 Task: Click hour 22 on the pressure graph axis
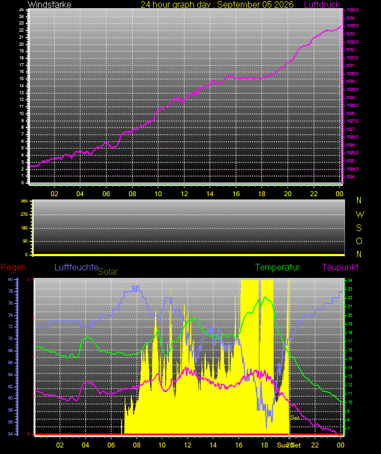(x=313, y=193)
